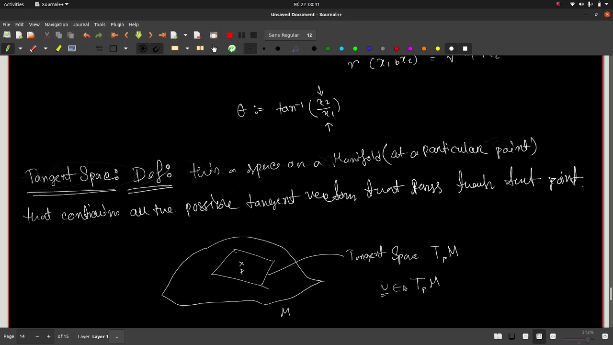Screen dimensions: 613x345
Task: Click the Undo arrow
Action: (x=87, y=35)
